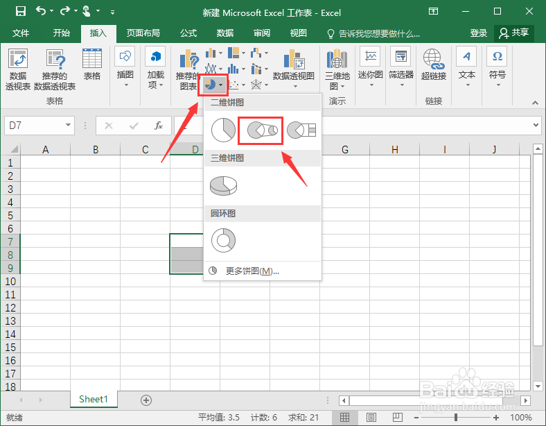
Task: Expand the formula bar
Action: tap(536, 125)
